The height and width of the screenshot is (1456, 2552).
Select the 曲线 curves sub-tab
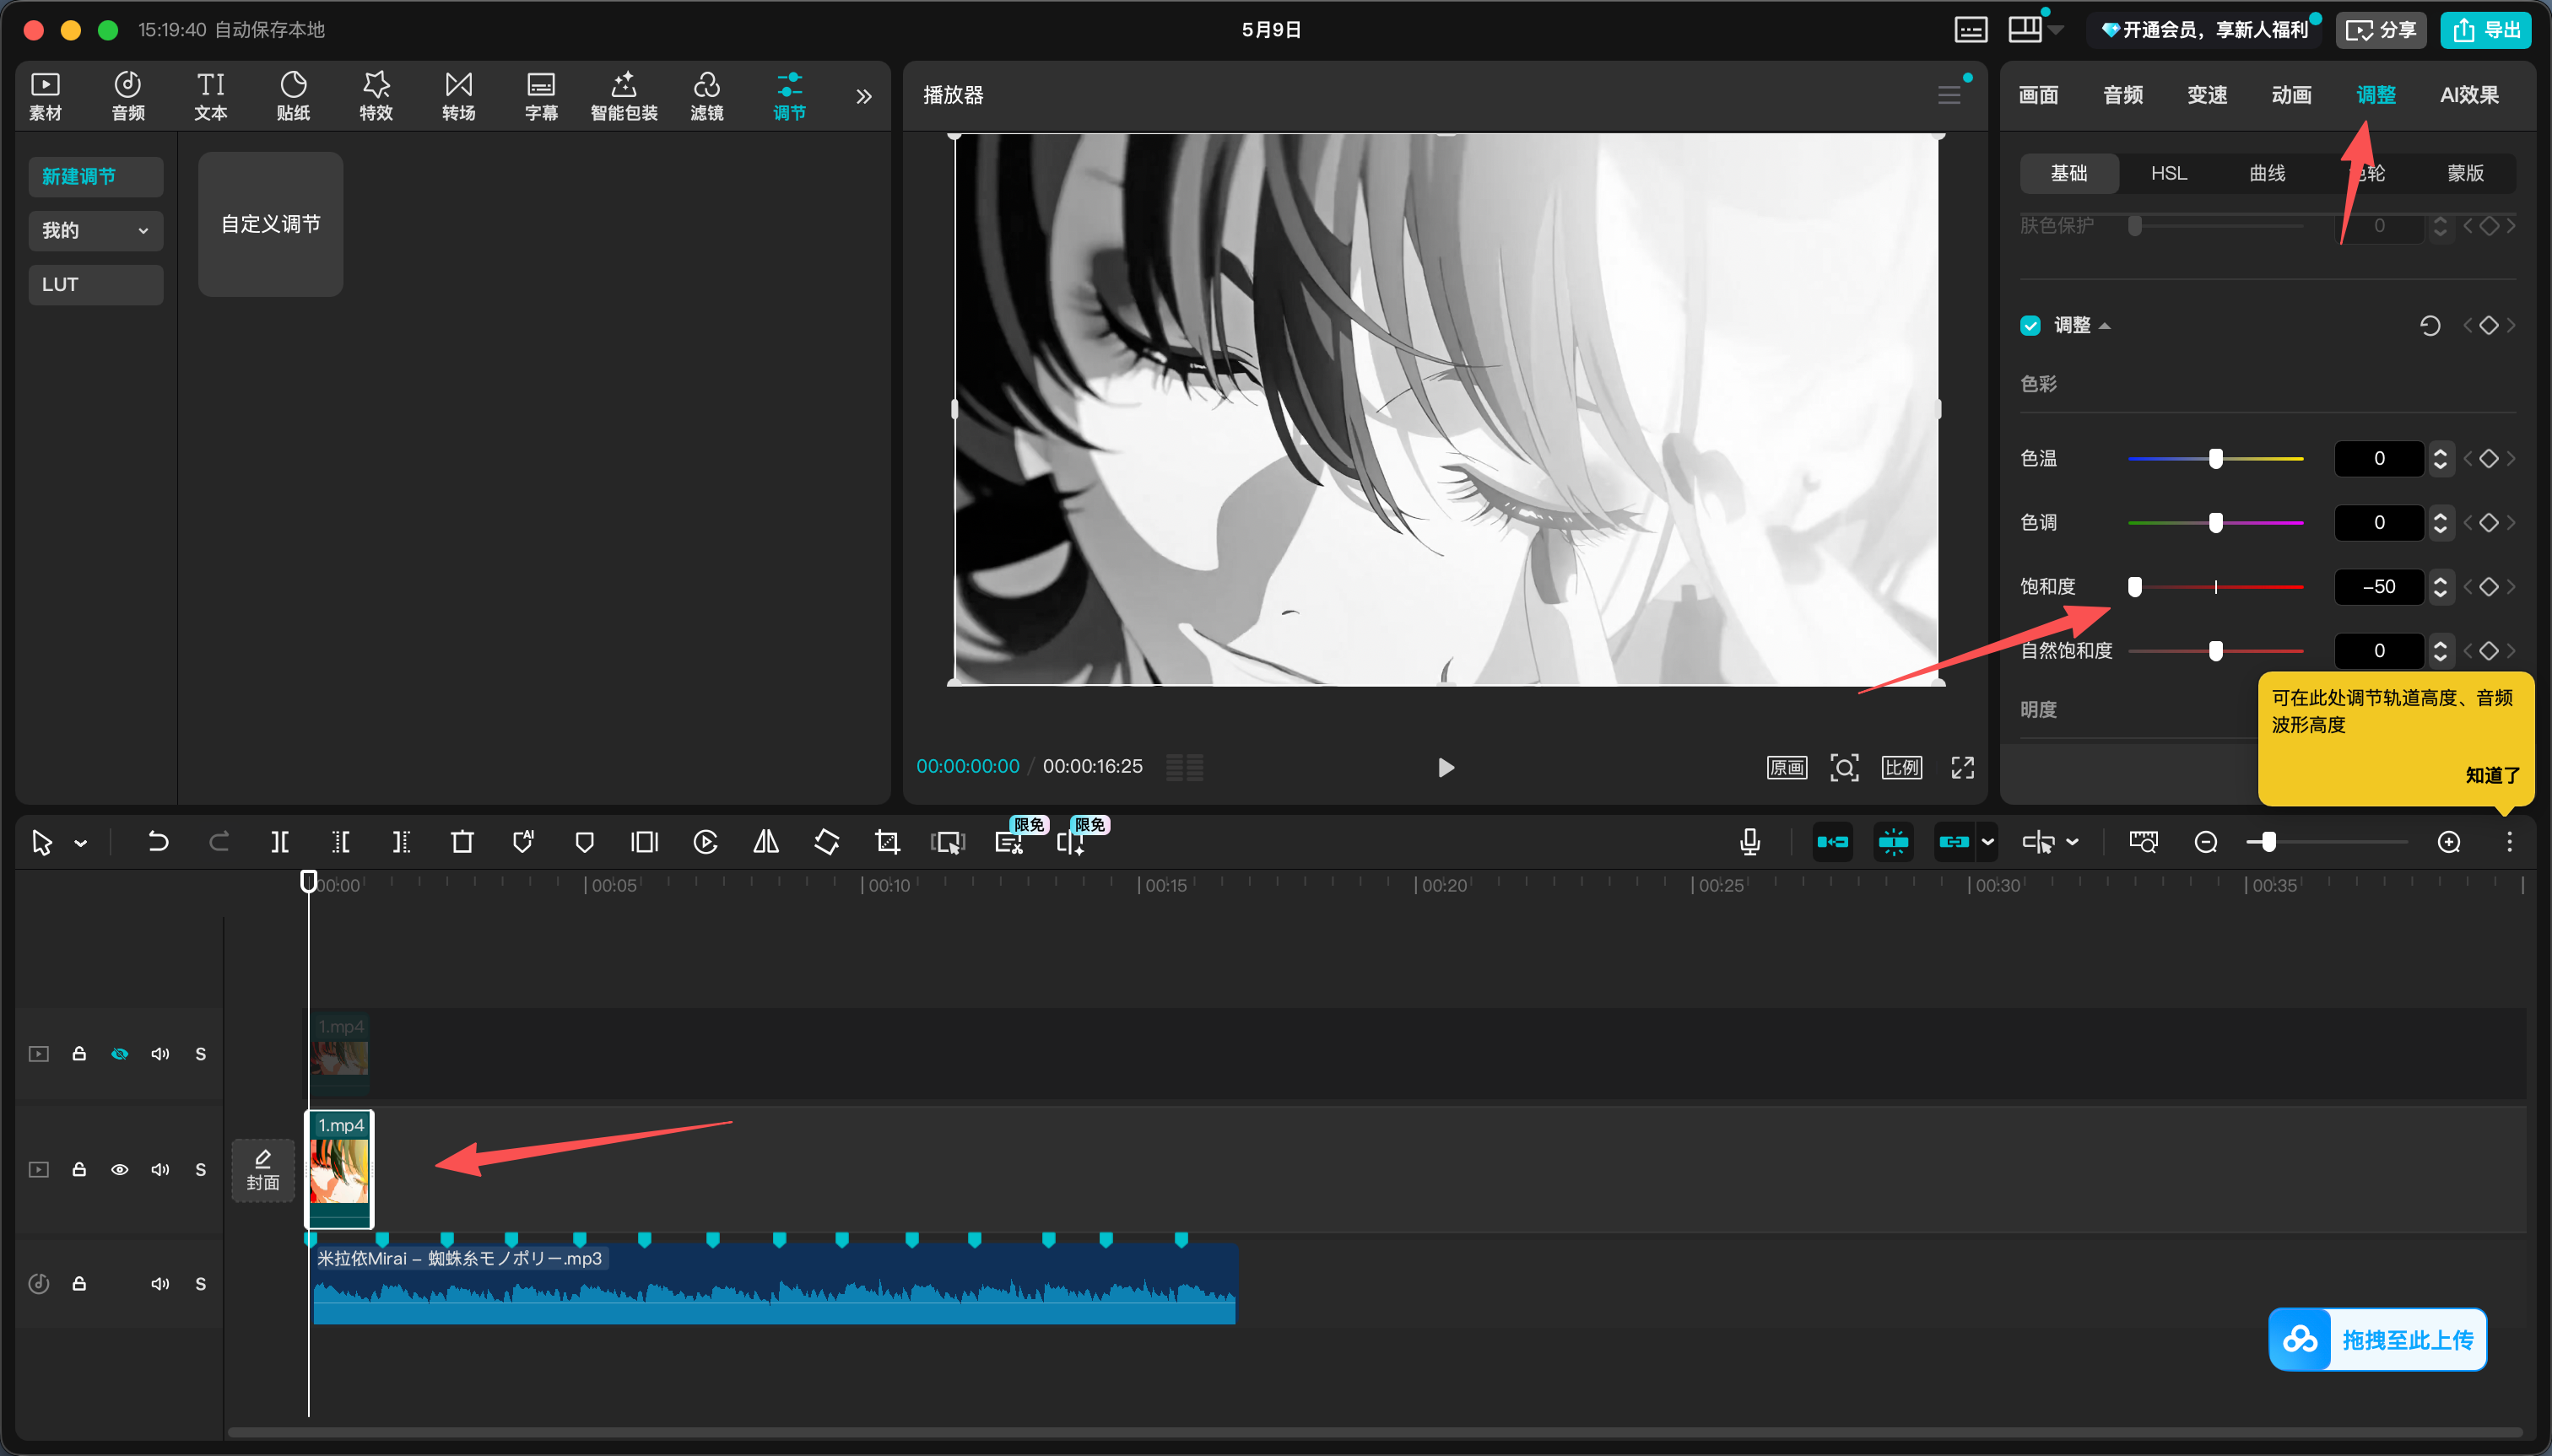coord(2267,173)
